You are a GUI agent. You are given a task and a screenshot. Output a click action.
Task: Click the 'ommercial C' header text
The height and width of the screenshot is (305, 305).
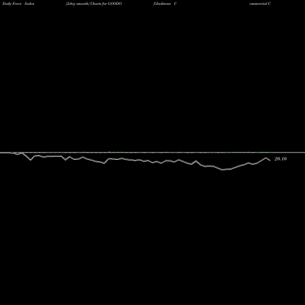pyautogui.click(x=260, y=4)
